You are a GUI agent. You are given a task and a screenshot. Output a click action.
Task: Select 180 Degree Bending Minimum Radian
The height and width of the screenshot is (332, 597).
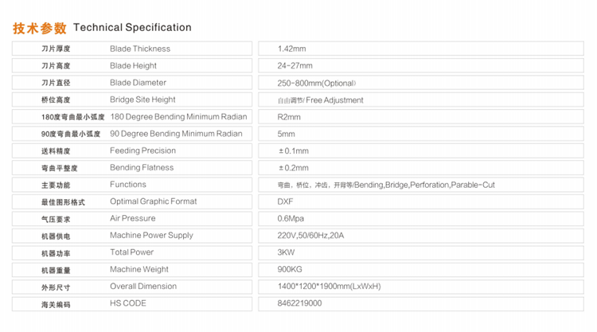pyautogui.click(x=178, y=116)
